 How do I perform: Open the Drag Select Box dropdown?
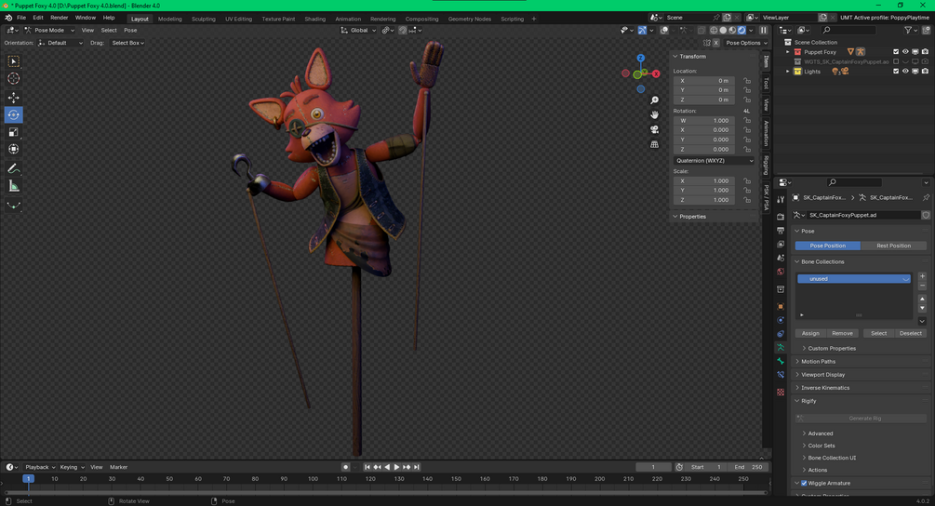(127, 43)
